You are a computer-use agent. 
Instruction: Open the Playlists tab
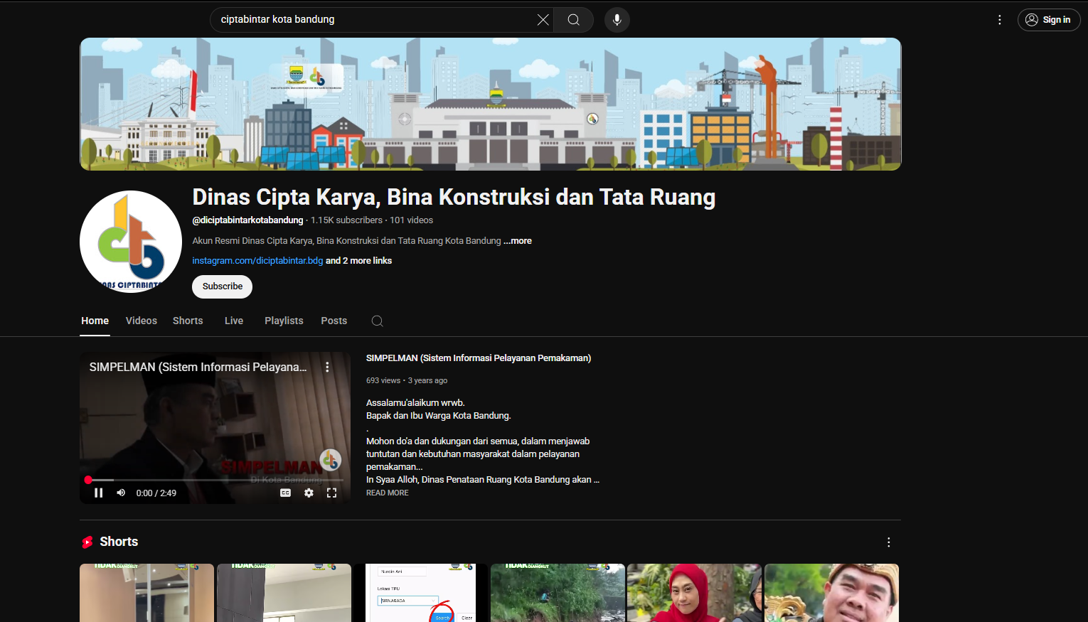[284, 321]
